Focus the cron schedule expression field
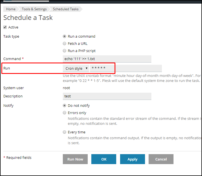 (126, 68)
